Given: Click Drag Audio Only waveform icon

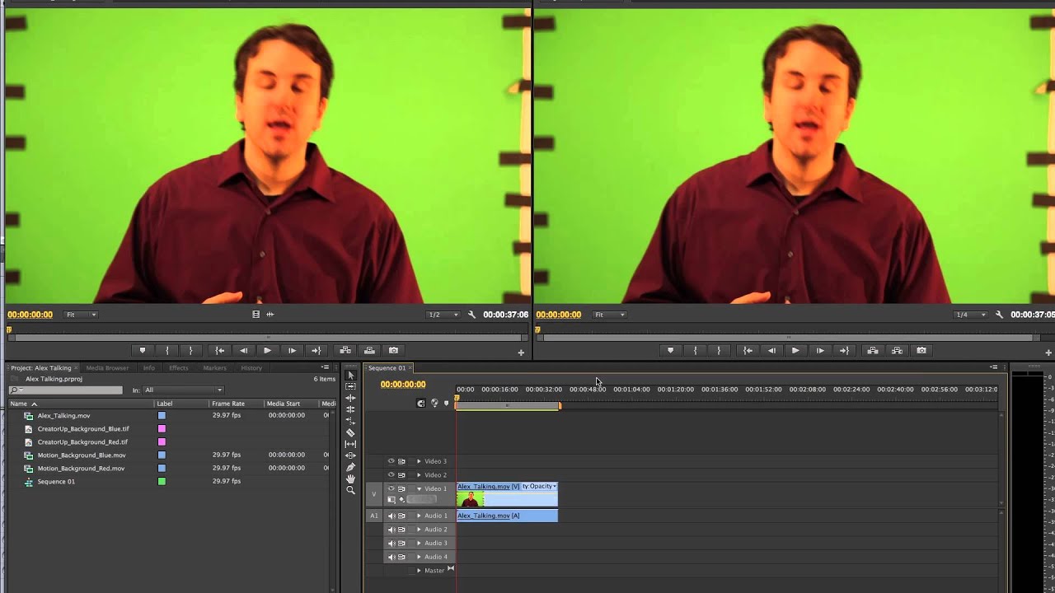Looking at the screenshot, I should [270, 315].
